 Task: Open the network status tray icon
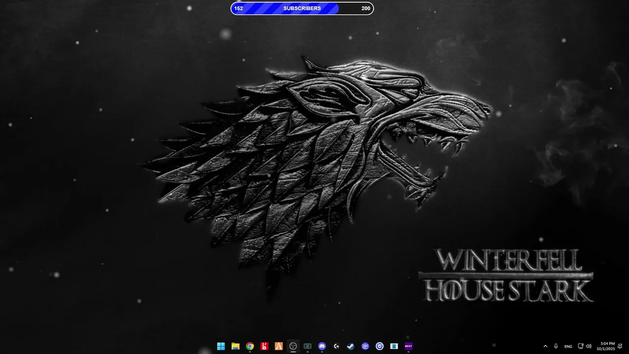pos(581,346)
